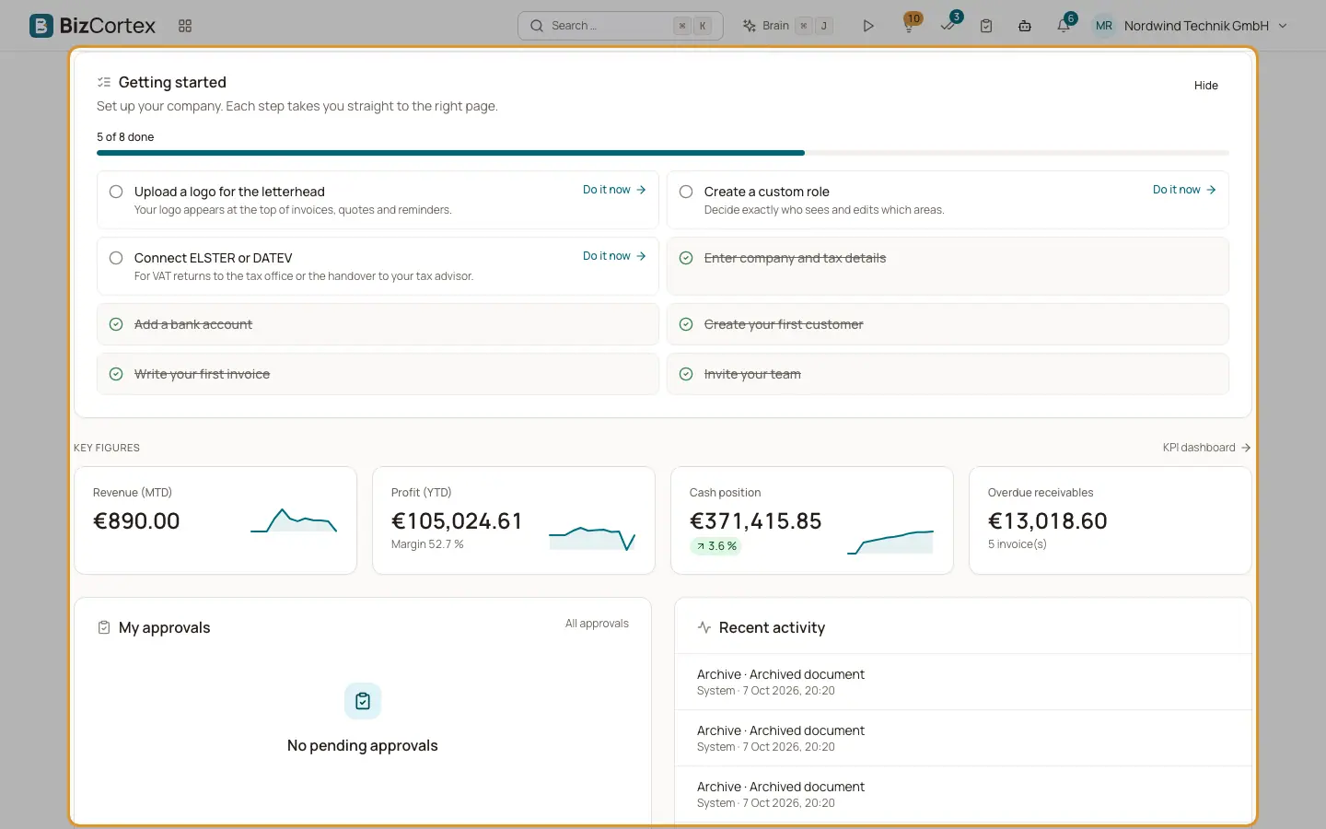This screenshot has height=829, width=1326.
Task: Hide the Getting started panel
Action: 1206,86
